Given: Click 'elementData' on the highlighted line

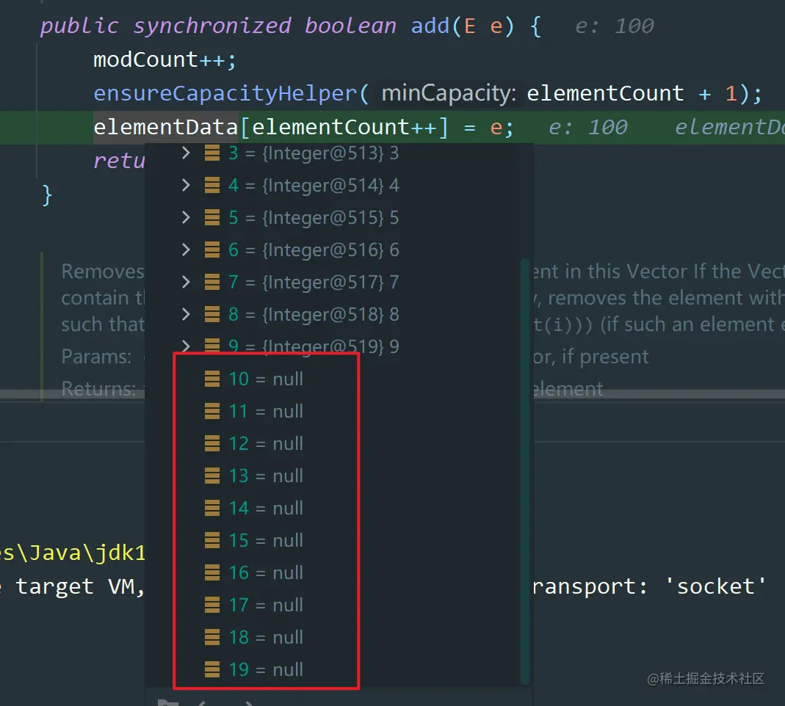Looking at the screenshot, I should coord(165,126).
